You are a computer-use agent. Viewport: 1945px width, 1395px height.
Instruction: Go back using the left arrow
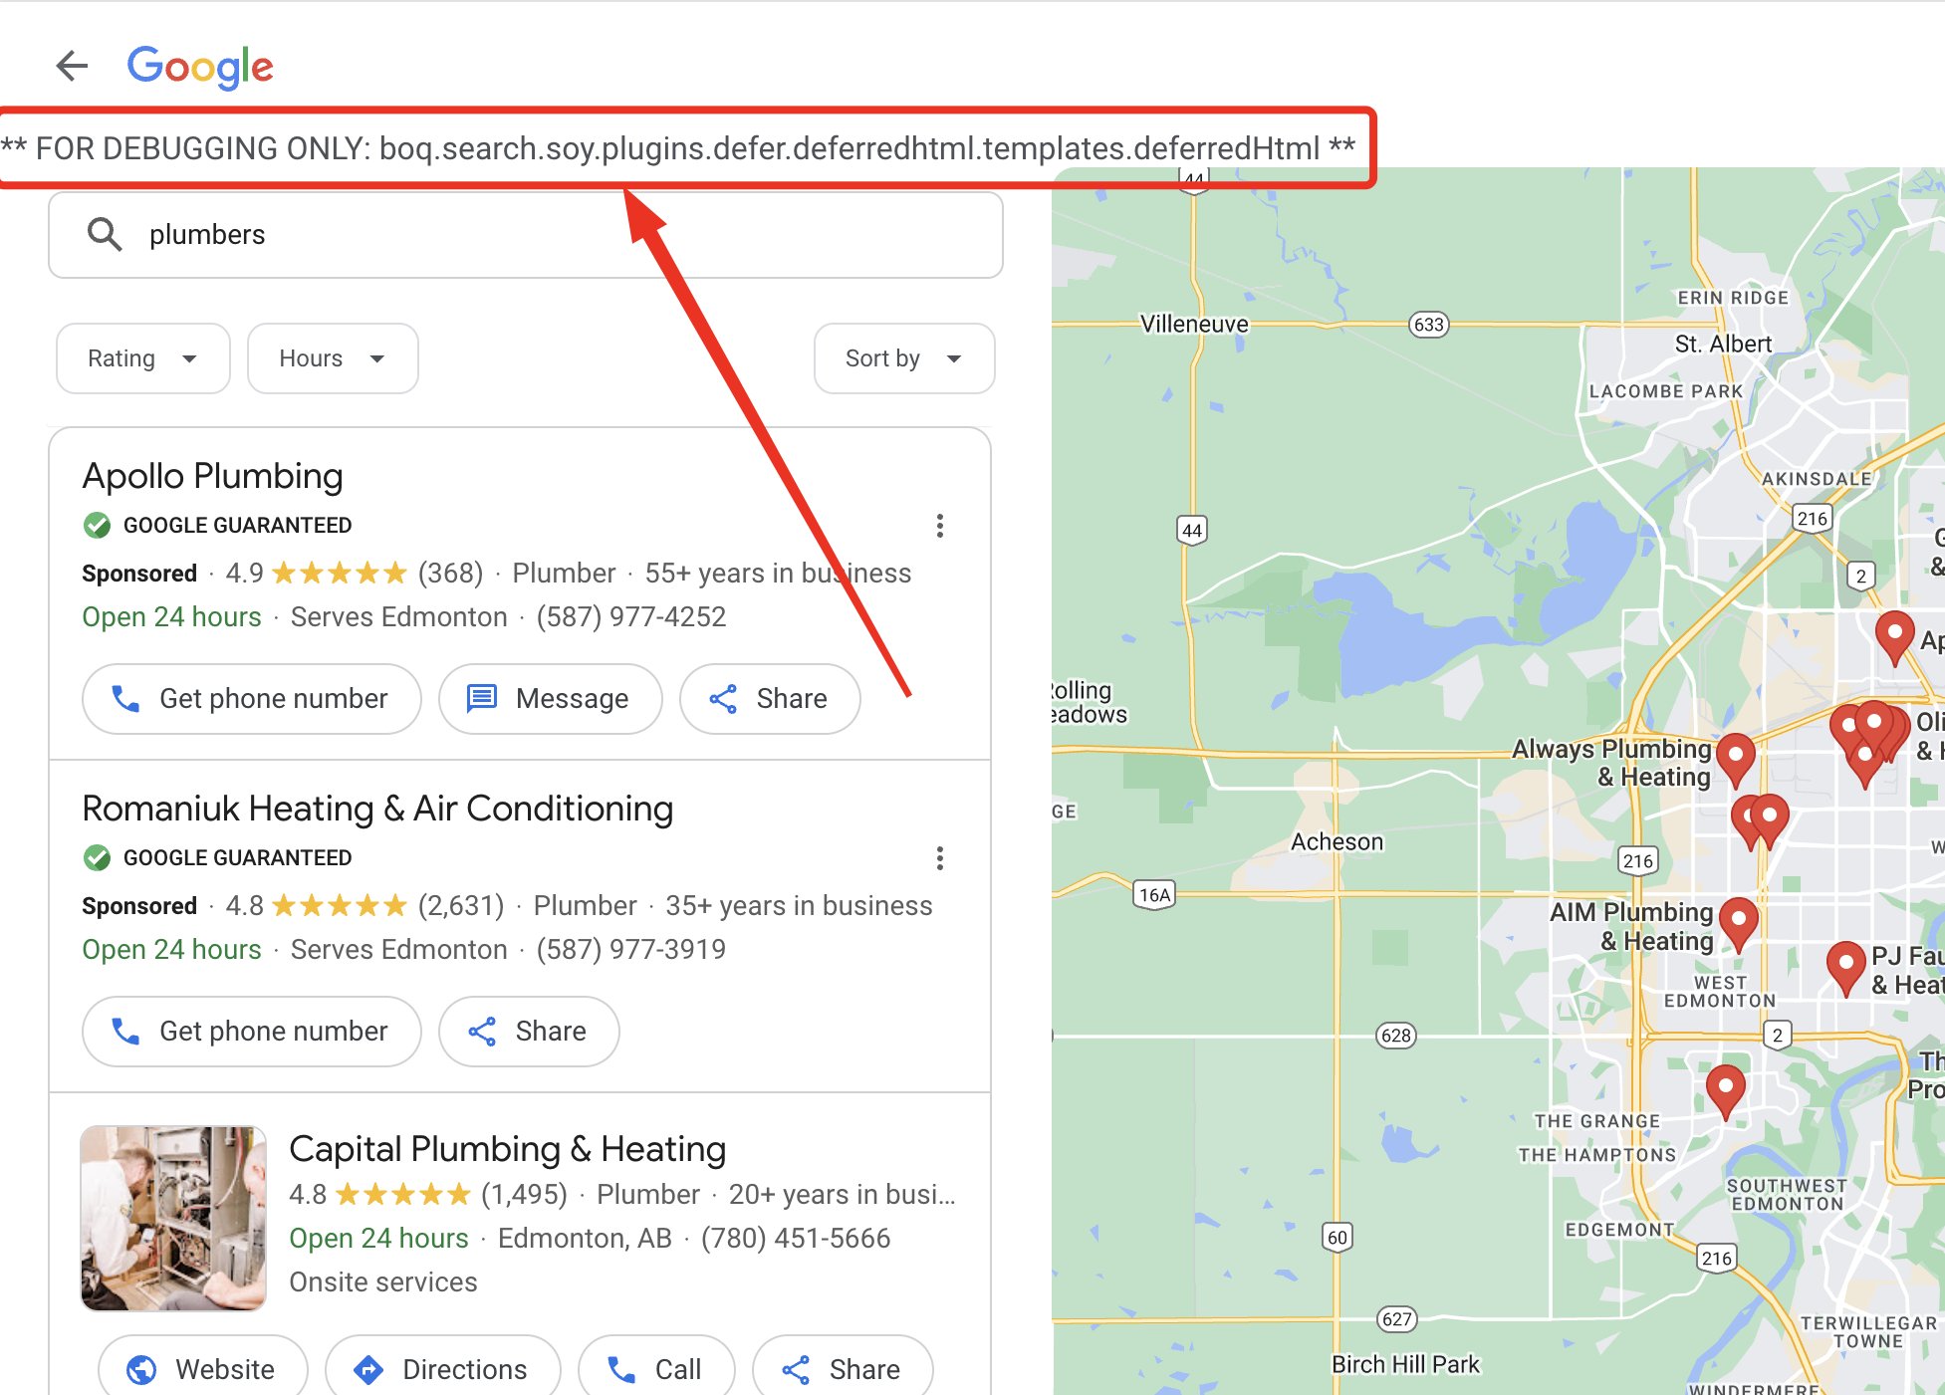pos(72,66)
